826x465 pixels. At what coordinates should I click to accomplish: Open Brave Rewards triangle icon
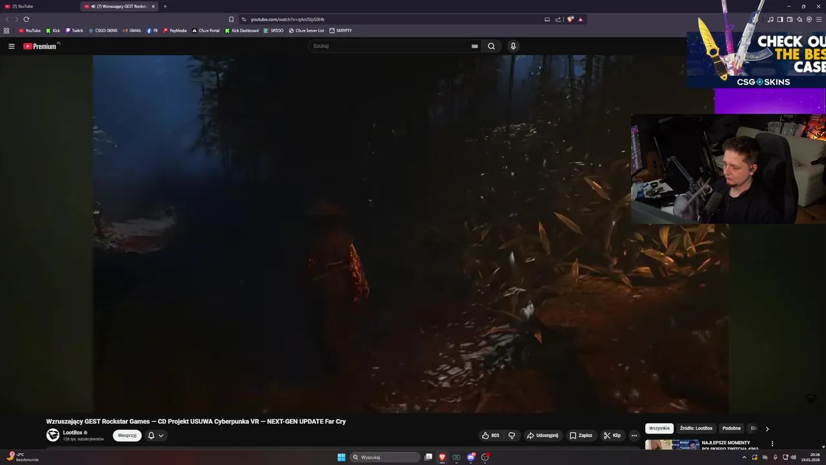(580, 19)
